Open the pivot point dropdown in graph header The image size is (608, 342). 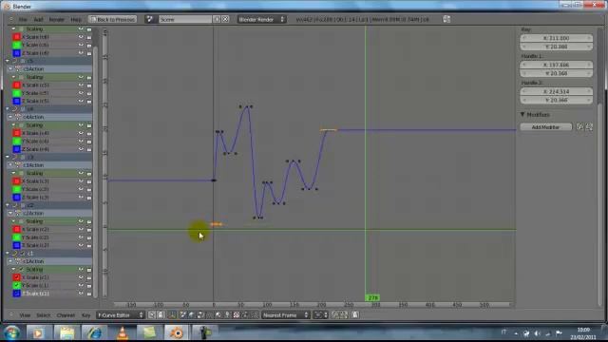click(321, 315)
